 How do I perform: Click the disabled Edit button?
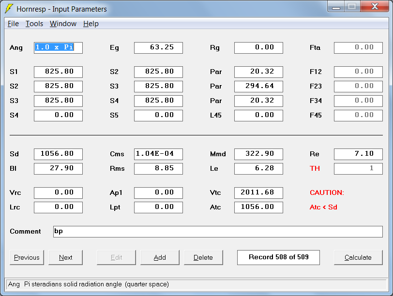tap(116, 257)
